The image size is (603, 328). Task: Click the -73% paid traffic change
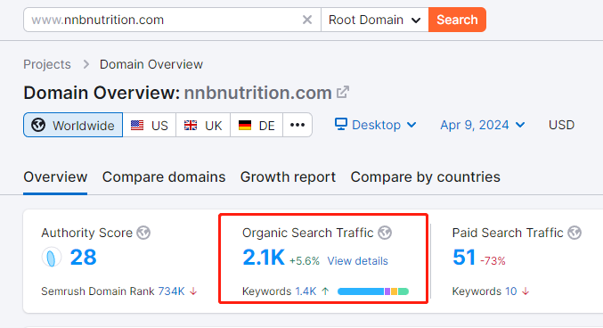pos(493,261)
